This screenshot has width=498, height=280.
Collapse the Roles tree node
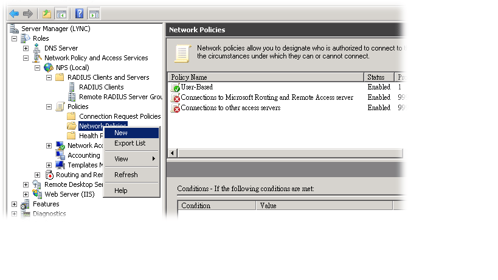[x=14, y=38]
